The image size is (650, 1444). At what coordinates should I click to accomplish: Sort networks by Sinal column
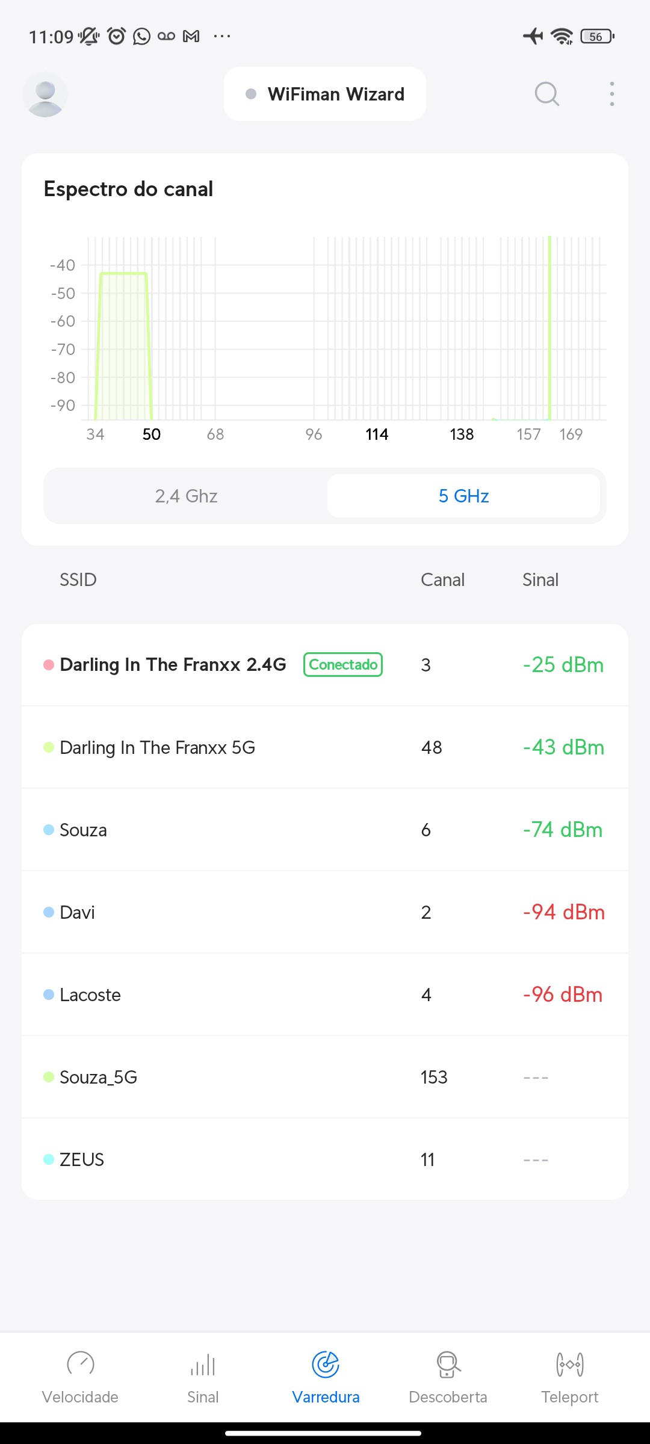[x=540, y=580]
